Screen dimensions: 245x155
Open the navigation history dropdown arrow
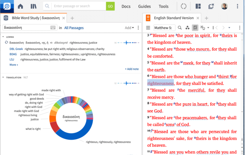pos(229,28)
